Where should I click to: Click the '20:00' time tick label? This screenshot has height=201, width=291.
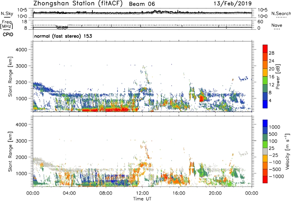215,193
